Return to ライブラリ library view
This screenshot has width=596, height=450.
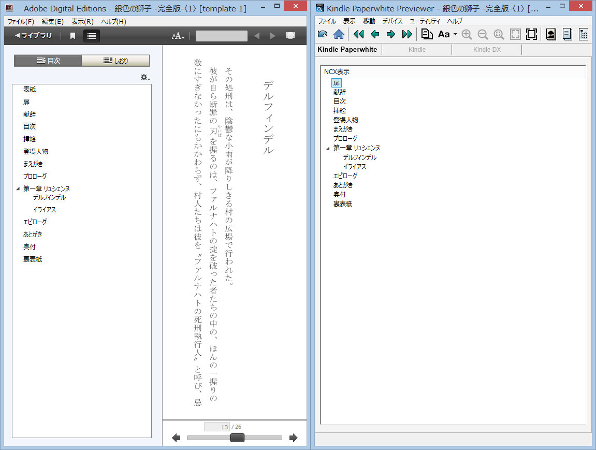(x=33, y=35)
